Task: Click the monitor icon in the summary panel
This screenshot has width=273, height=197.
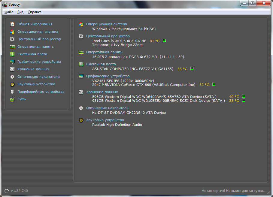Action: click(81, 76)
